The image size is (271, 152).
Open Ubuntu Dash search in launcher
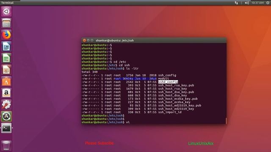point(6,11)
